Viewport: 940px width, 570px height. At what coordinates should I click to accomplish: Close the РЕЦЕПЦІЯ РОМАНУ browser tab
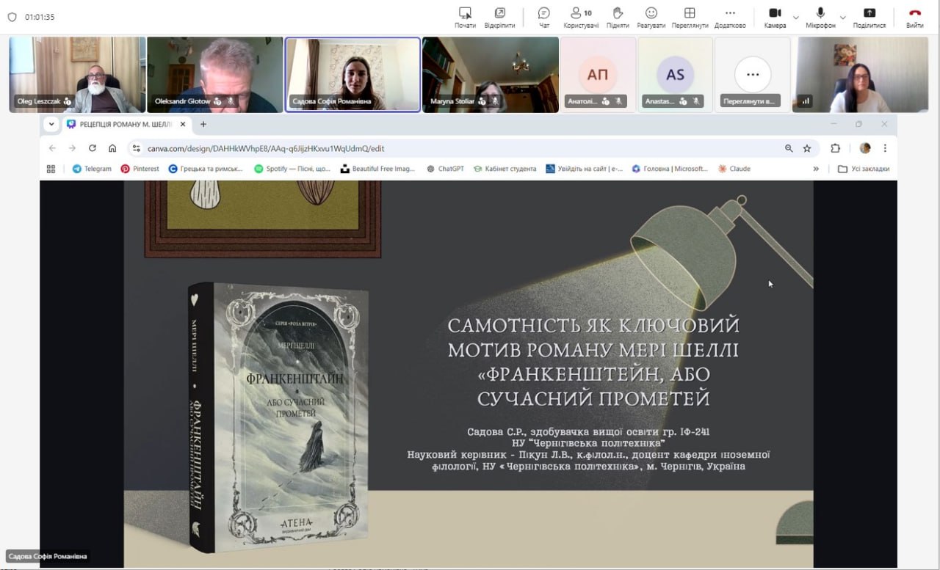(x=183, y=124)
